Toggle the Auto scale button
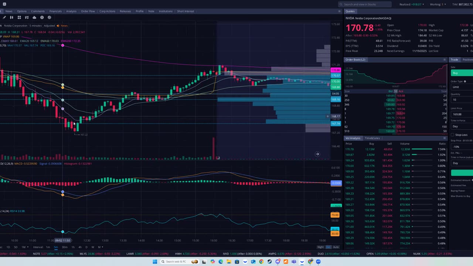Screen dimensions: 473x266 tap(336, 247)
